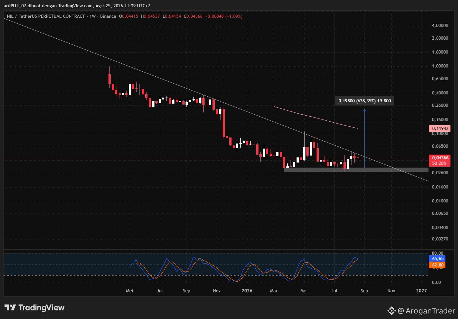Click the 0,00650 price axis label
The height and width of the screenshot is (319, 458).
pyautogui.click(x=440, y=213)
